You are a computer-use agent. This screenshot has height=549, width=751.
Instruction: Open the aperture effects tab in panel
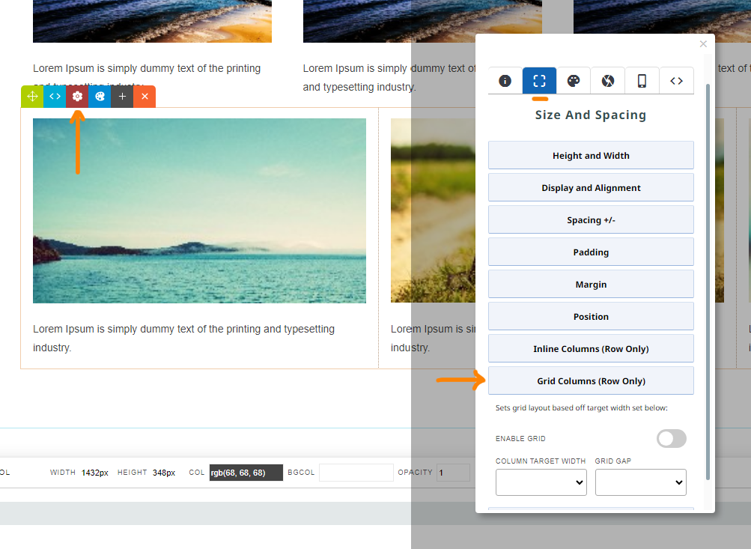tap(608, 81)
